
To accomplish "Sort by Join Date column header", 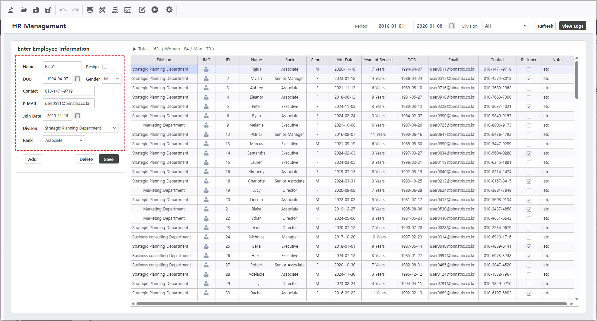I will (344, 60).
